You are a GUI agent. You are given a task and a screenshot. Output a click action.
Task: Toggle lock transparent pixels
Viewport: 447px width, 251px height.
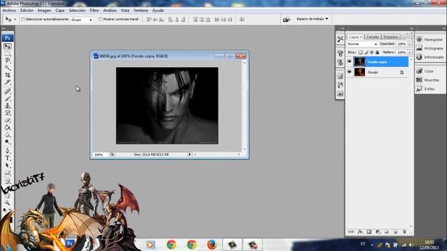(x=360, y=52)
